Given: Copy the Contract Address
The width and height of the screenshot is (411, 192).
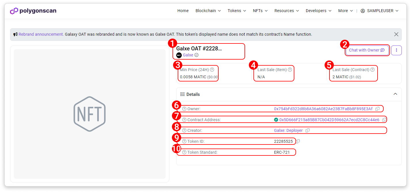Looking at the screenshot, I should click(x=384, y=120).
